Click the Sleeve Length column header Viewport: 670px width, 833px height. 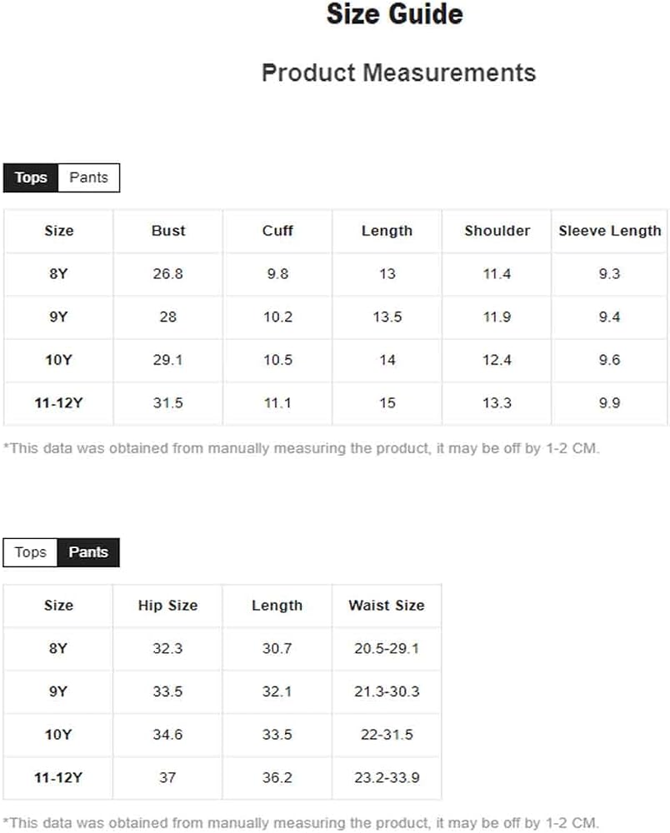[x=609, y=231]
